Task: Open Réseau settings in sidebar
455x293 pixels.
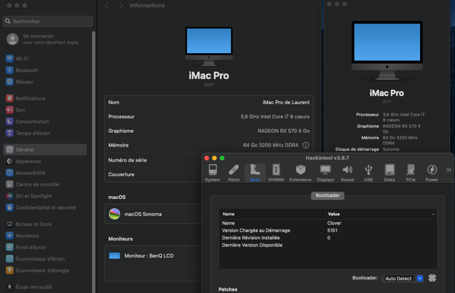Action: pos(45,82)
